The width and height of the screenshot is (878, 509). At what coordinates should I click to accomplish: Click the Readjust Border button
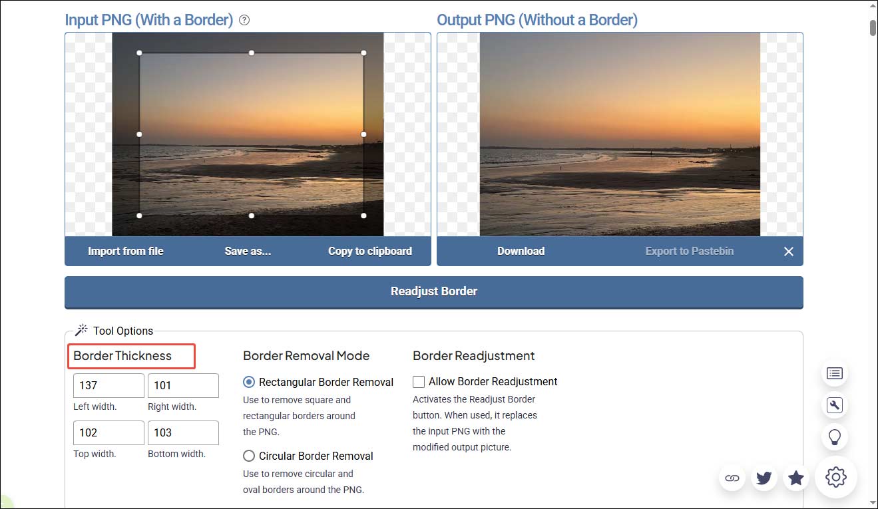tap(433, 291)
